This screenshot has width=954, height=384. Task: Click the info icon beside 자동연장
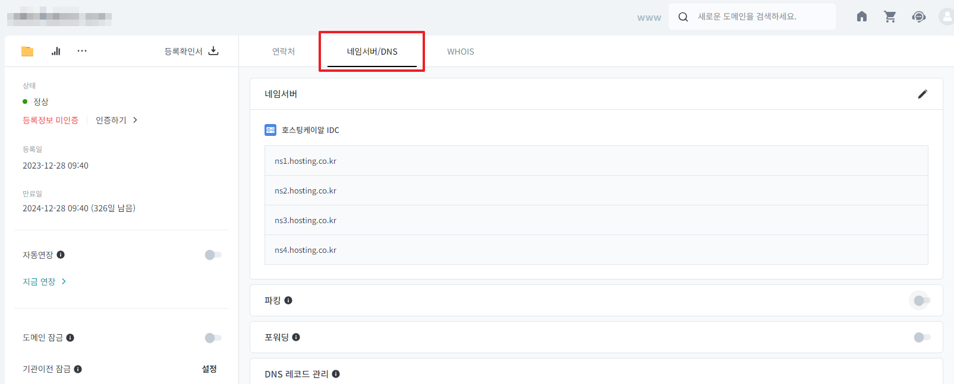[61, 255]
